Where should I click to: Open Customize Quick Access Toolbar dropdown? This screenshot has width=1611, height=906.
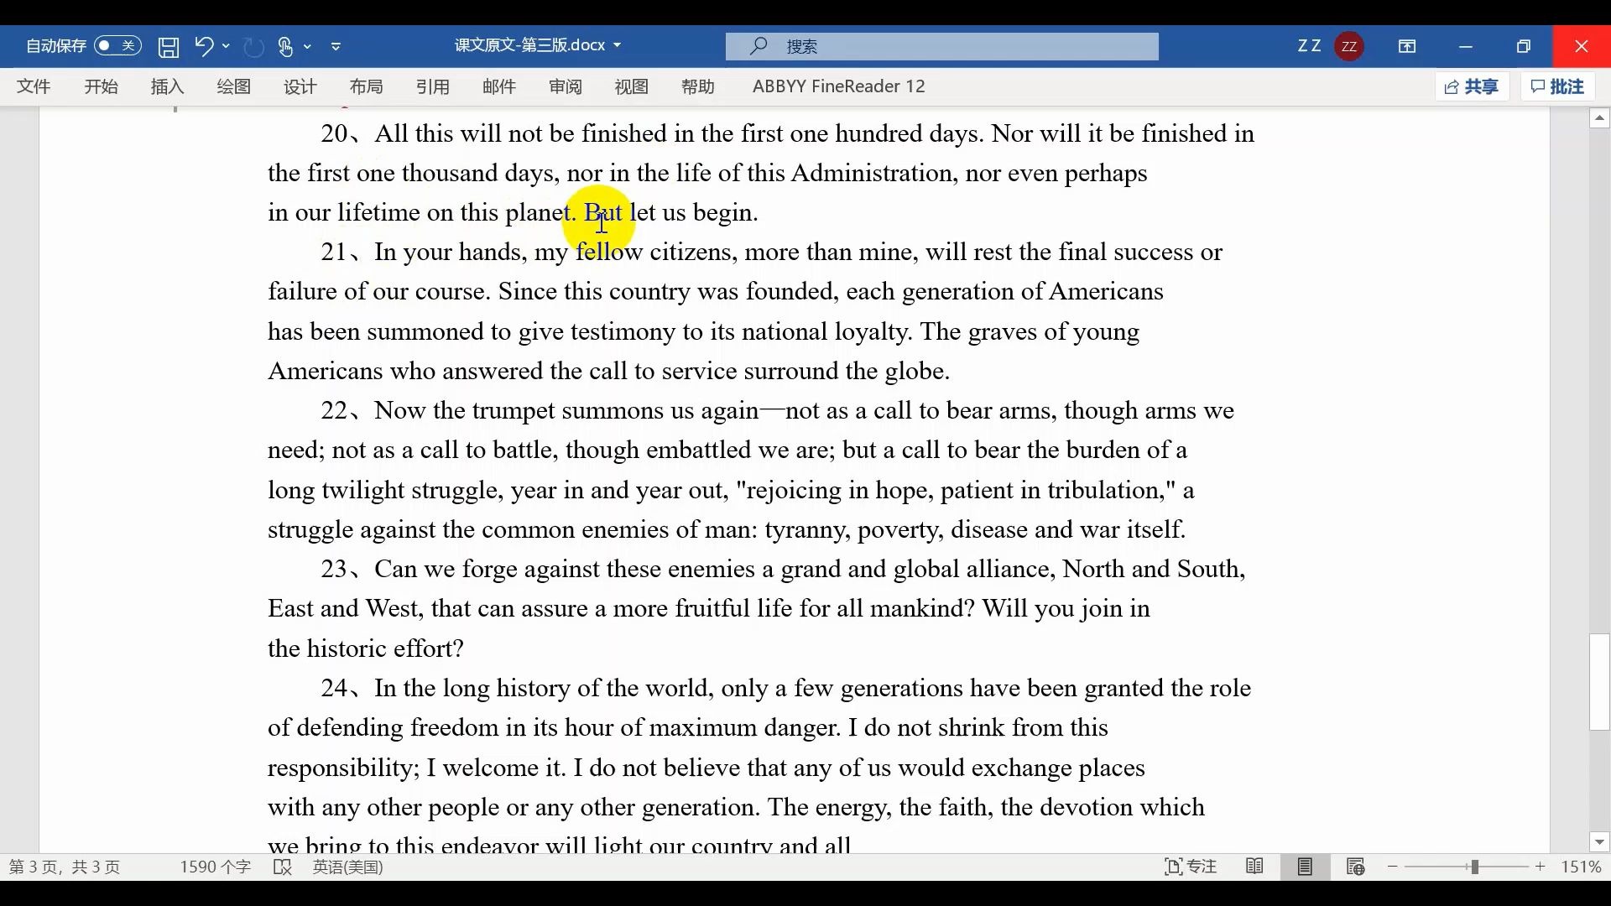pos(336,46)
